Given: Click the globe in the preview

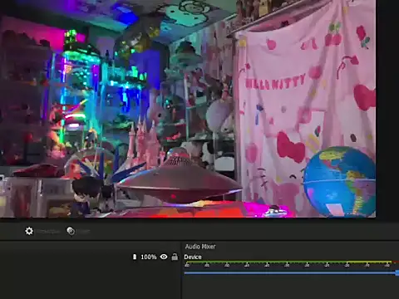Looking at the screenshot, I should click(x=340, y=182).
